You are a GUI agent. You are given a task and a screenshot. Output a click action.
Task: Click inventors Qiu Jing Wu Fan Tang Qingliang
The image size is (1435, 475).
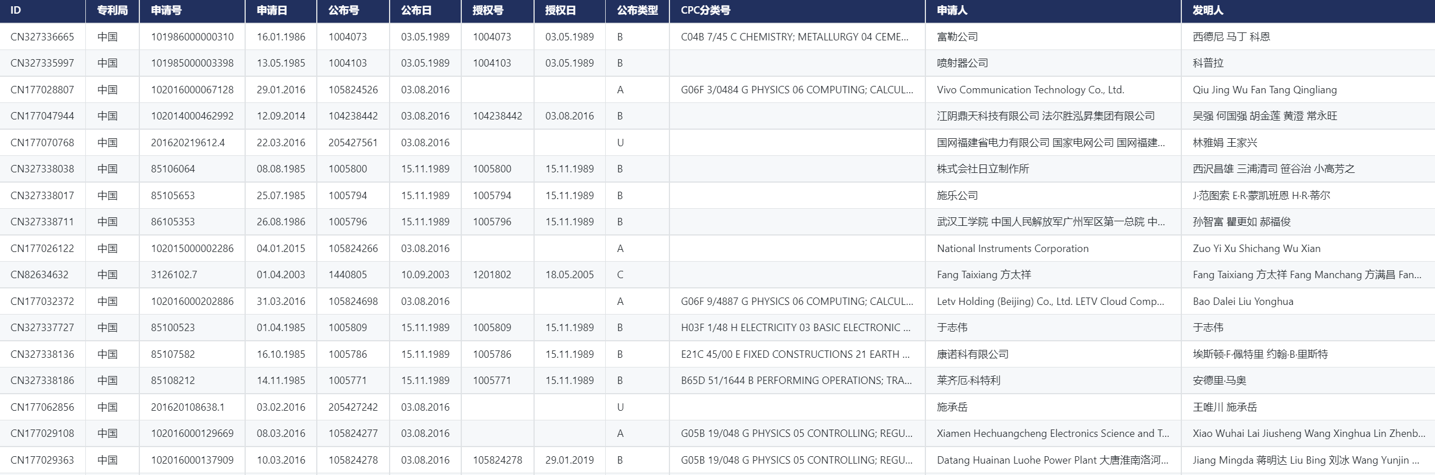point(1265,90)
